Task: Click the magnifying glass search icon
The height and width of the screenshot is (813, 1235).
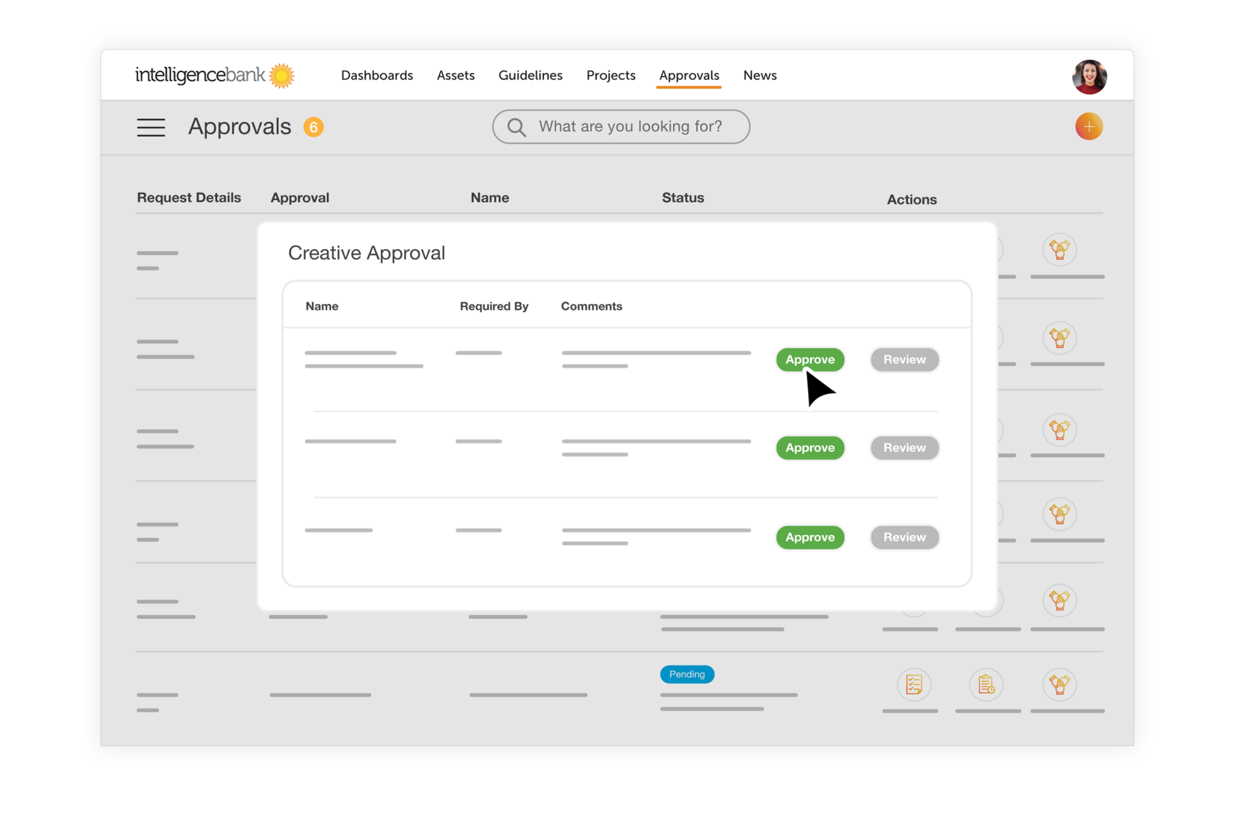Action: (x=516, y=127)
